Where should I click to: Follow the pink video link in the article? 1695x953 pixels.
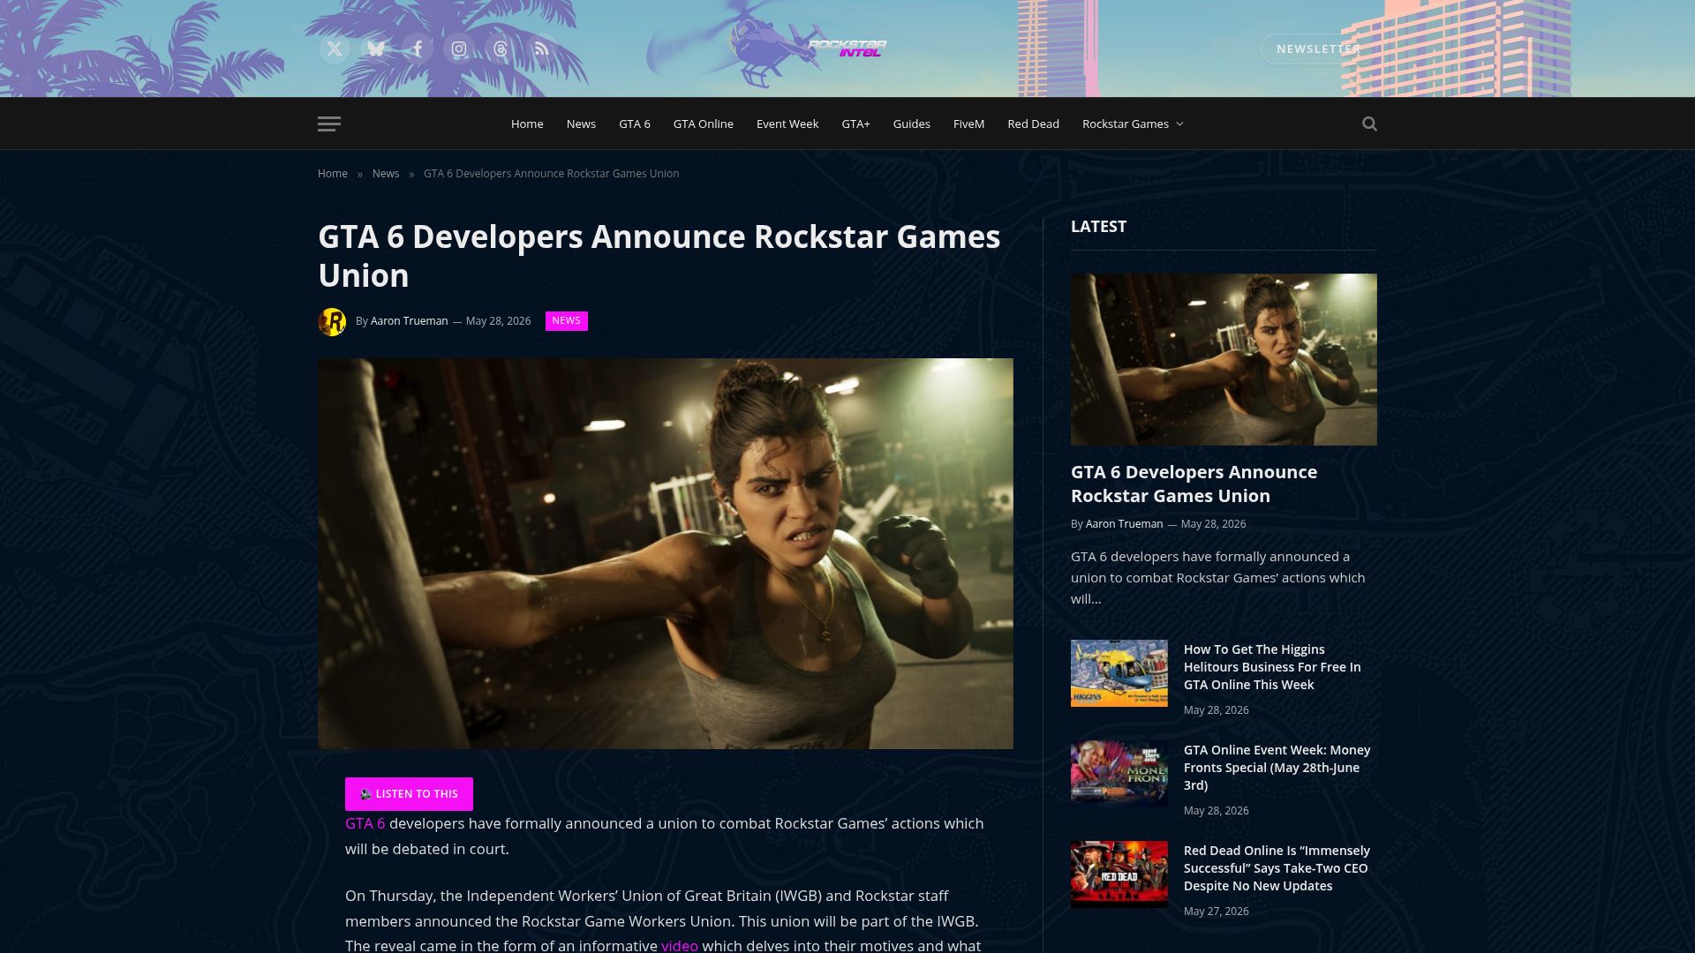(680, 945)
